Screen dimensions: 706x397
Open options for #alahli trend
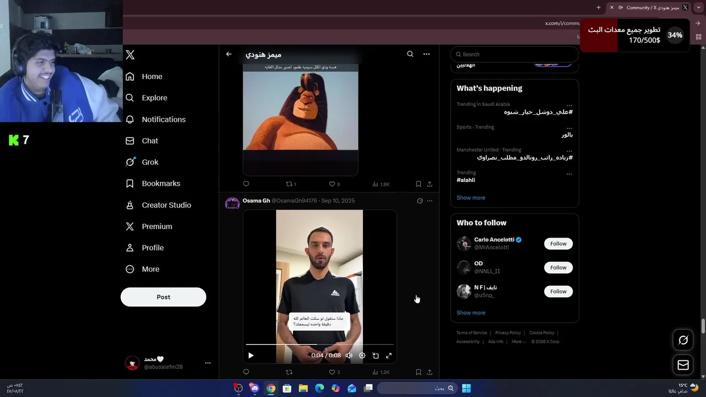(569, 173)
